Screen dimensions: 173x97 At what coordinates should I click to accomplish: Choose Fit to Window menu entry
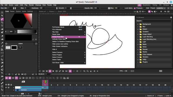click(68, 29)
